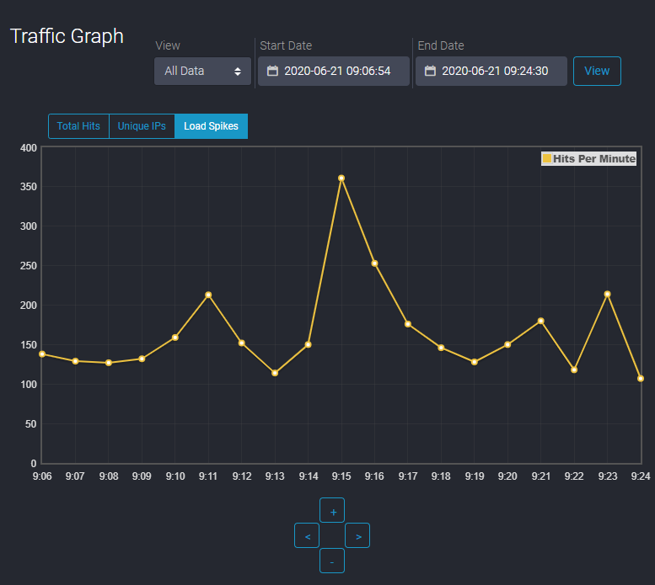
Task: Click the peak data point at 9:15
Action: [x=341, y=178]
